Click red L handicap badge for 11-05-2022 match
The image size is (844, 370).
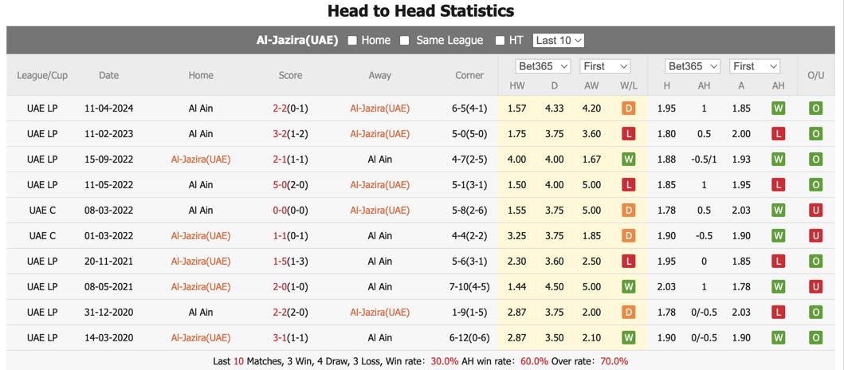(x=778, y=185)
